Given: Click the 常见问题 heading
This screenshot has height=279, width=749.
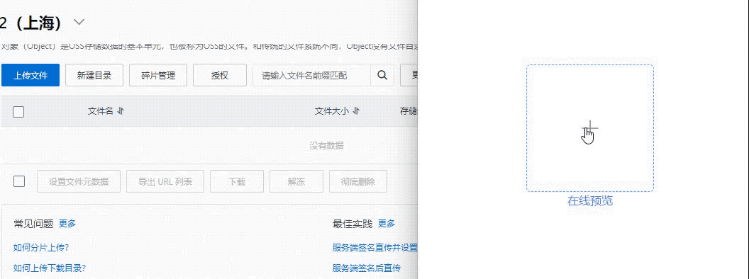Looking at the screenshot, I should coord(33,223).
